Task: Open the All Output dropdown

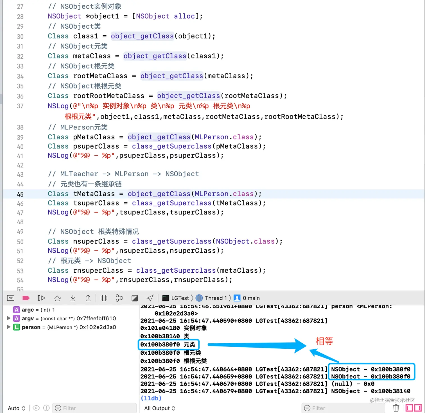Action: (x=160, y=408)
